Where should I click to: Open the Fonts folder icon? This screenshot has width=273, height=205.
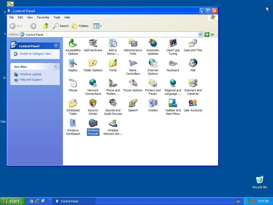tap(113, 63)
